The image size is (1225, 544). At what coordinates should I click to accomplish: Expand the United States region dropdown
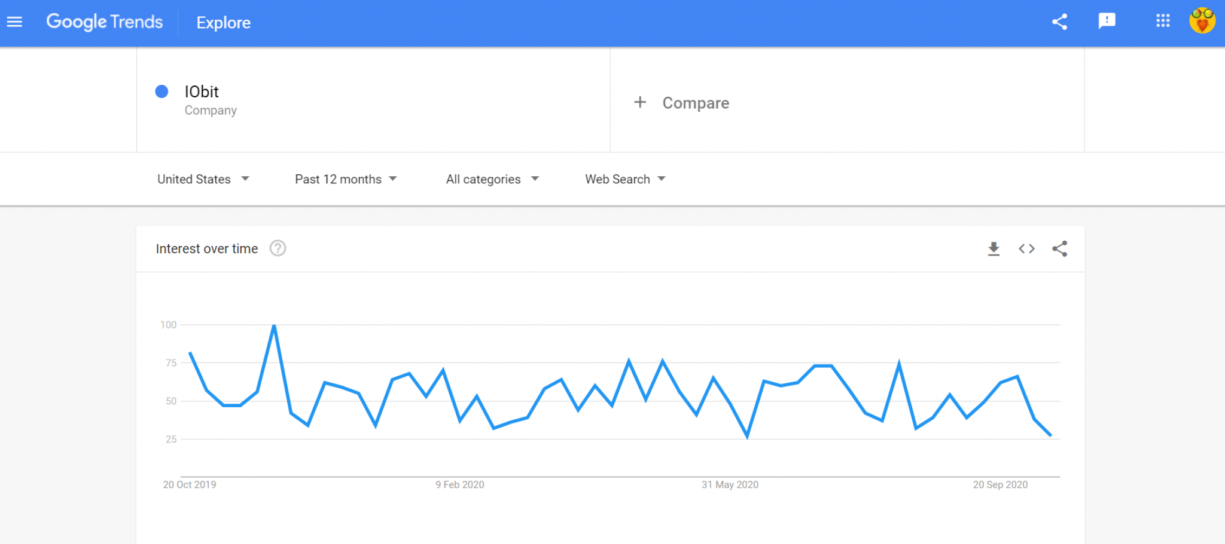click(x=203, y=179)
